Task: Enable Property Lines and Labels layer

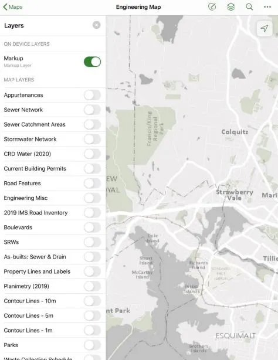Action: 92,271
